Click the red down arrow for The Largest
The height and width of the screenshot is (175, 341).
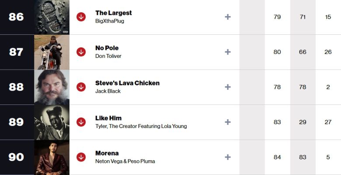pos(81,17)
